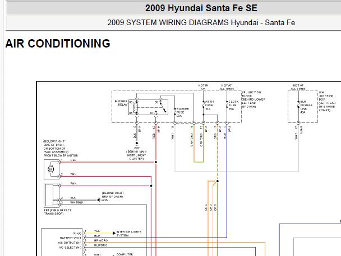Viewport: 341px width, 256px height.
Task: Click the 'FET (FIELD EFFECT TRANSISTOR)' label
Action: point(57,212)
